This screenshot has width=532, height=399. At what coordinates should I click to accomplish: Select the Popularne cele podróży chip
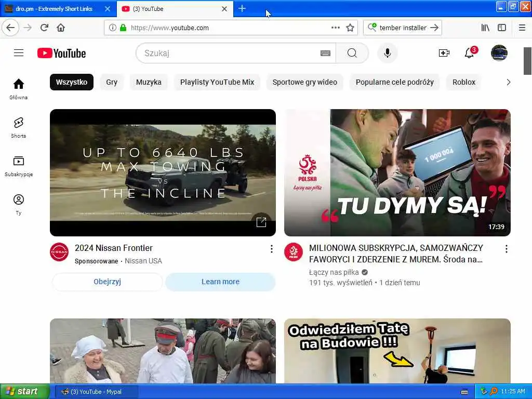(x=395, y=82)
